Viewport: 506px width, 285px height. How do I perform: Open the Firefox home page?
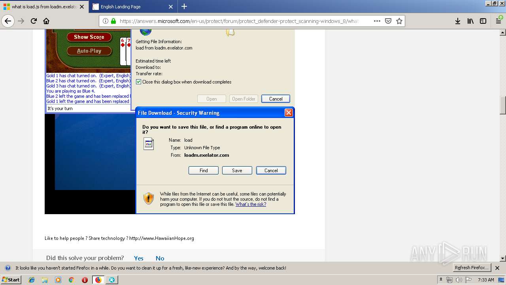(46, 21)
